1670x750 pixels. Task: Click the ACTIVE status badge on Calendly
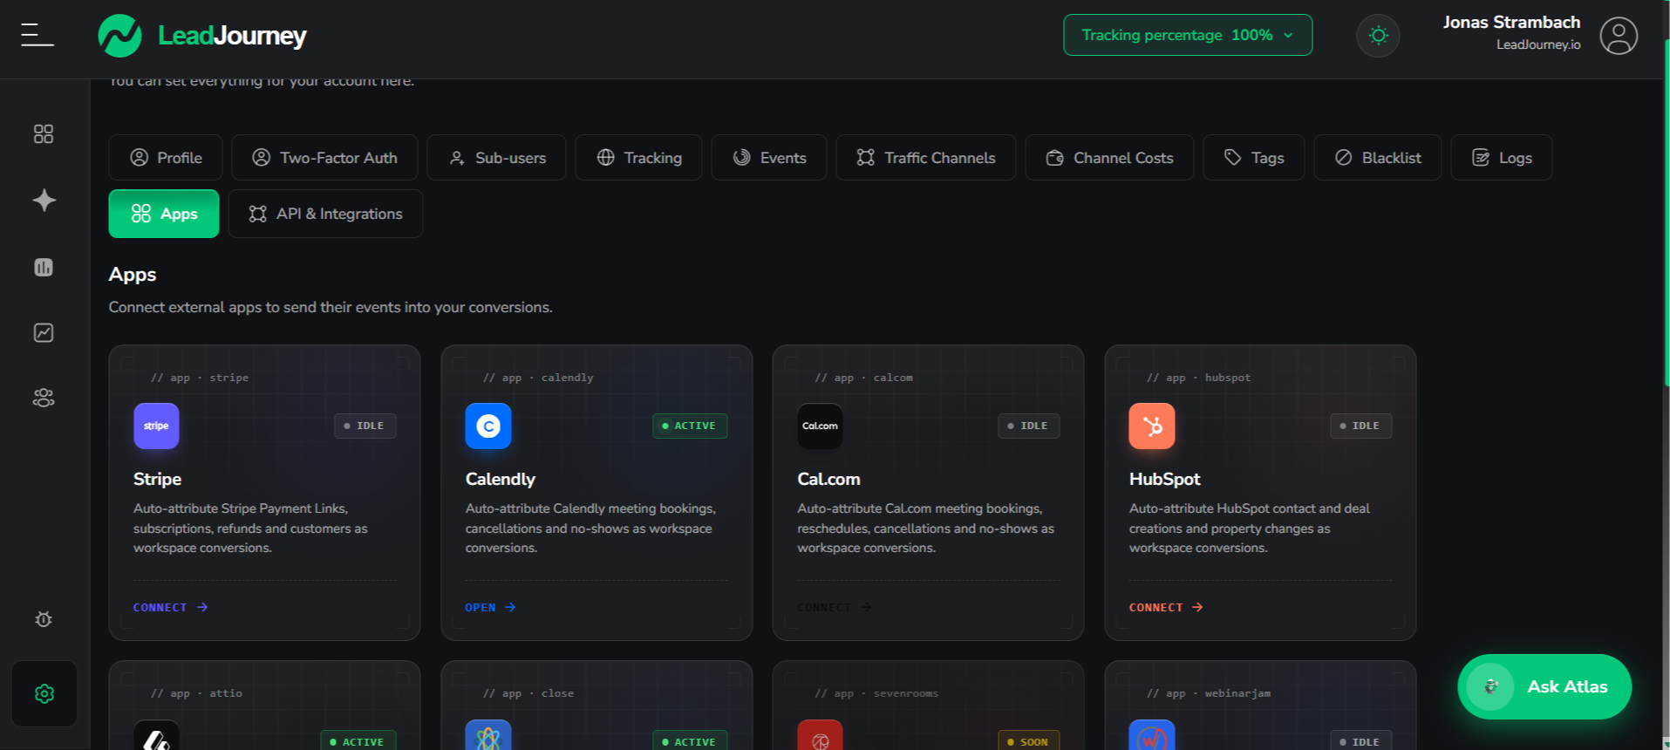pos(690,426)
